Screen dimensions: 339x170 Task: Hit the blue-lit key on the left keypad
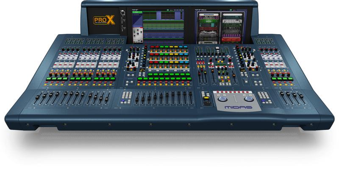pos(123,101)
